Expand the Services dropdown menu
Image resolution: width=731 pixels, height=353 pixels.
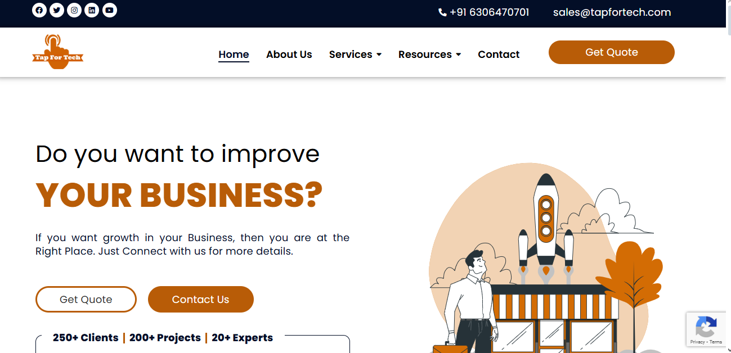(355, 55)
